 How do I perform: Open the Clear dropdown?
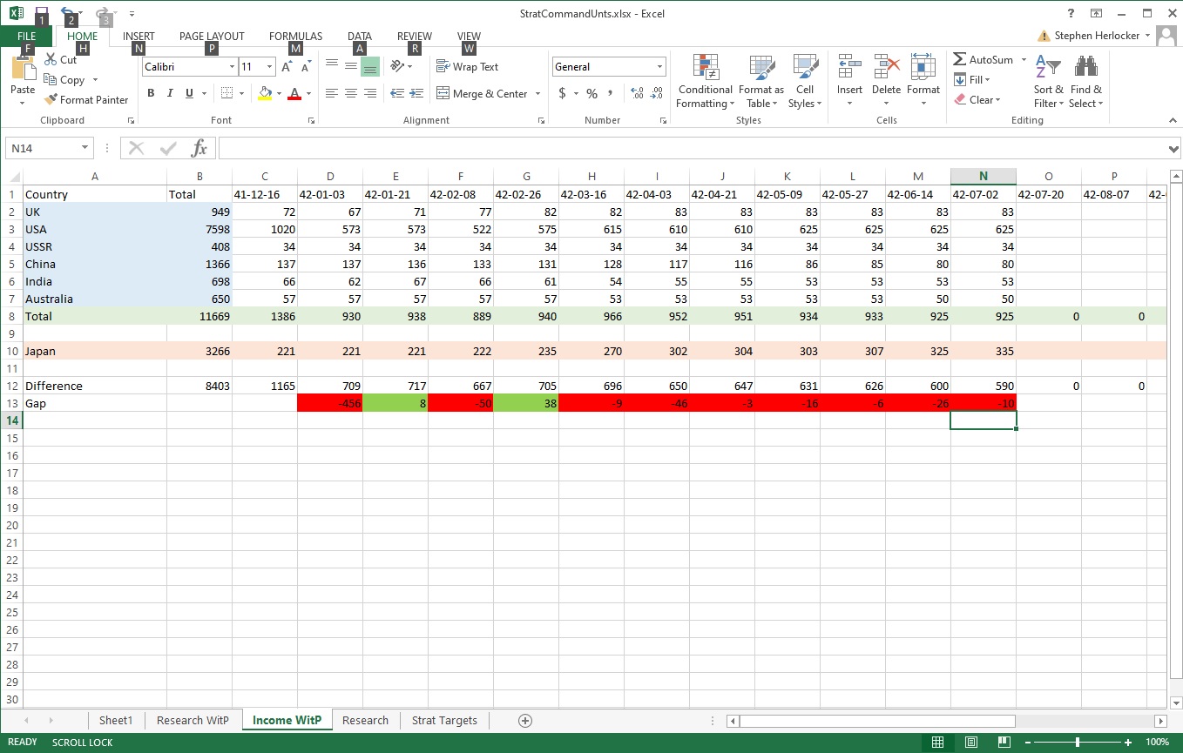pyautogui.click(x=977, y=100)
